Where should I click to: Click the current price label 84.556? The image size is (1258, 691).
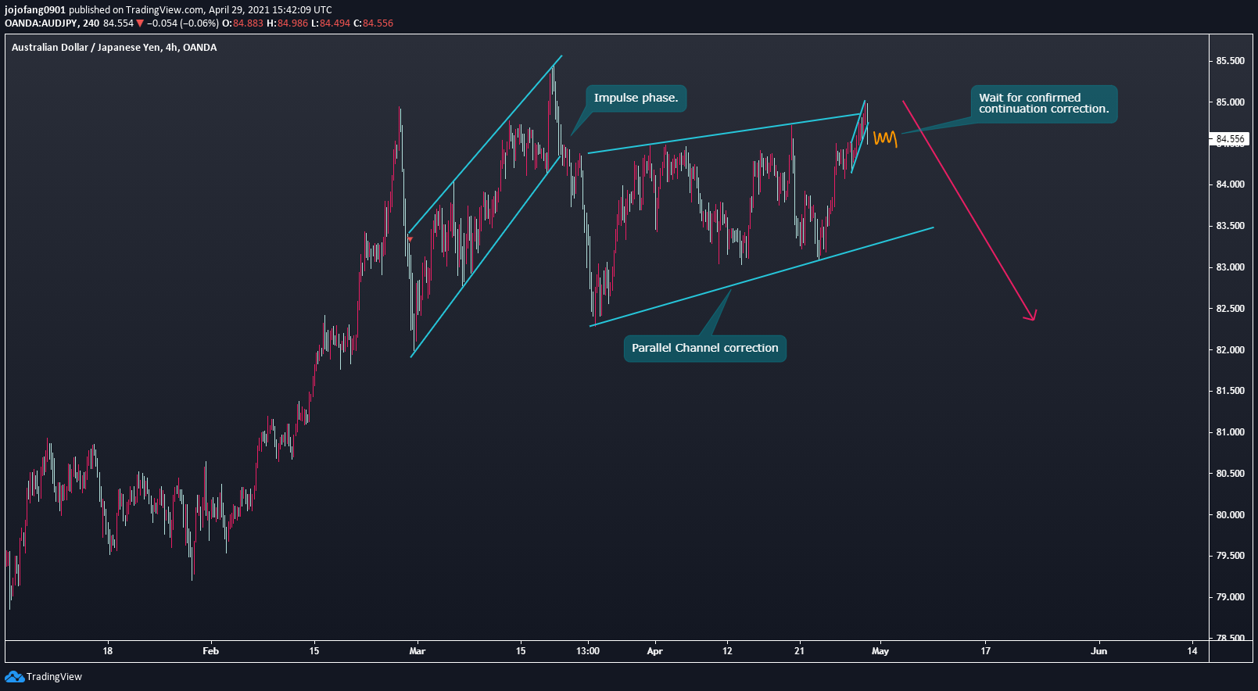coord(1230,139)
